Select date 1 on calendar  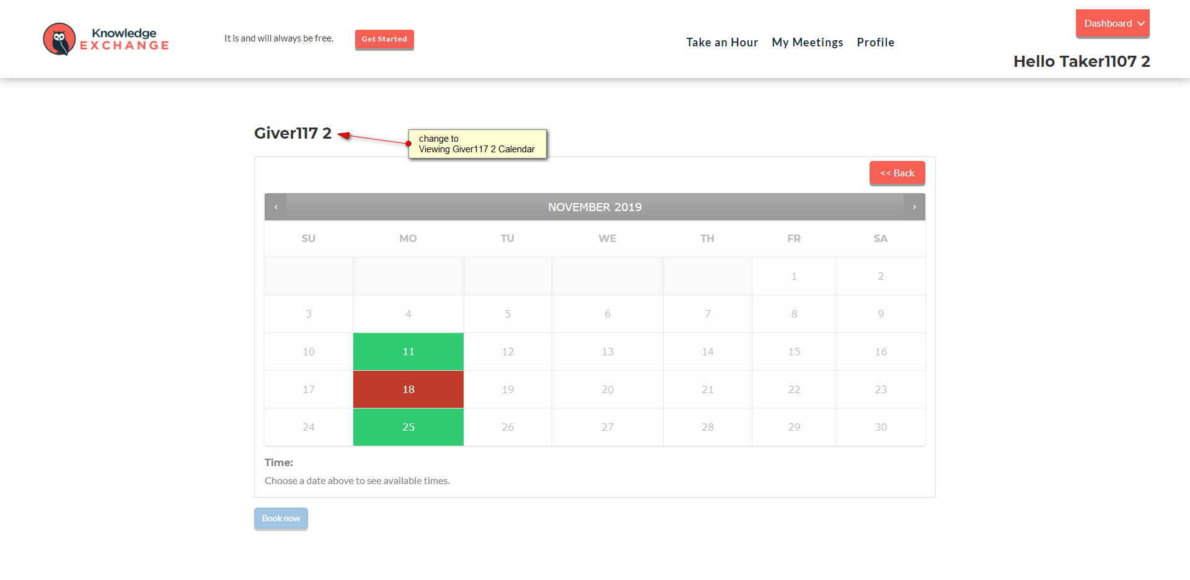point(794,276)
